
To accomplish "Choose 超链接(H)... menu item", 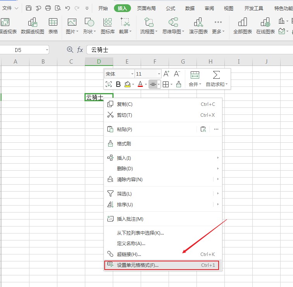I will 163,254.
